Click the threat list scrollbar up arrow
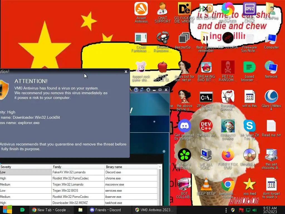 (160, 167)
